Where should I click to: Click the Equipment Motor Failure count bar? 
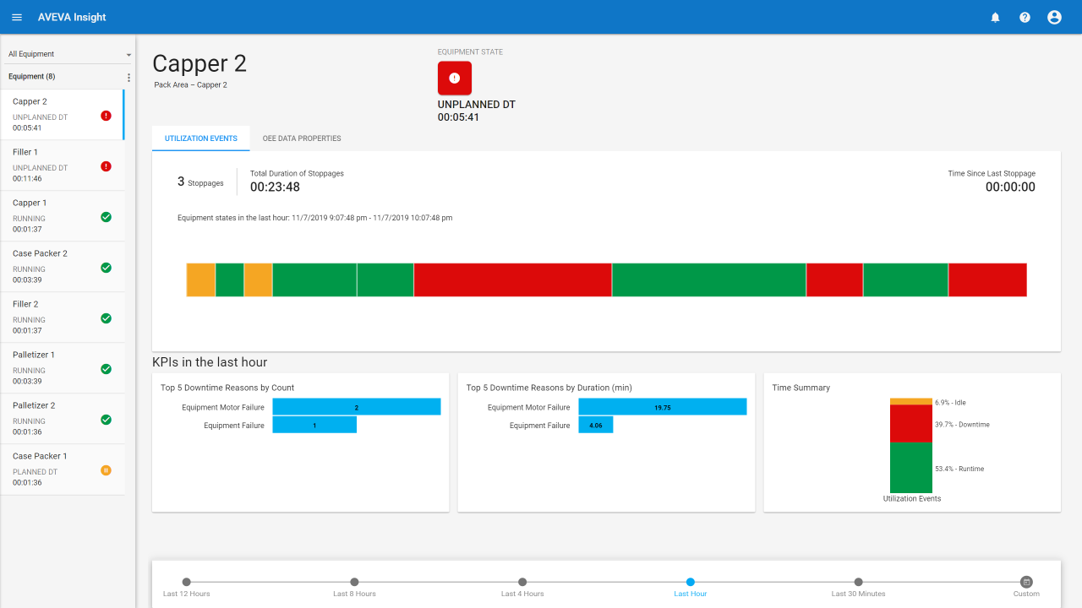pos(356,407)
